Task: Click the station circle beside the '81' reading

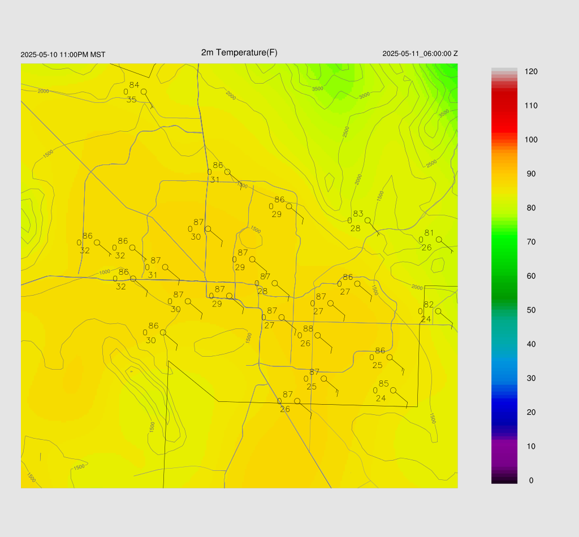Action: click(439, 240)
